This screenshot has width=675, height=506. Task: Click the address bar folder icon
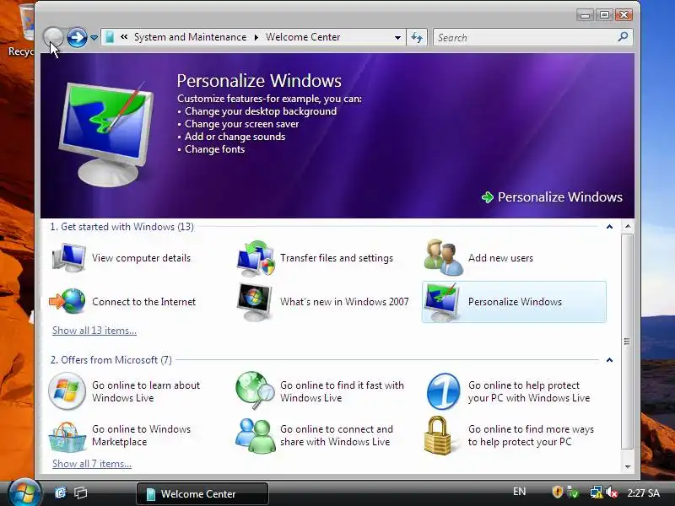pos(110,37)
